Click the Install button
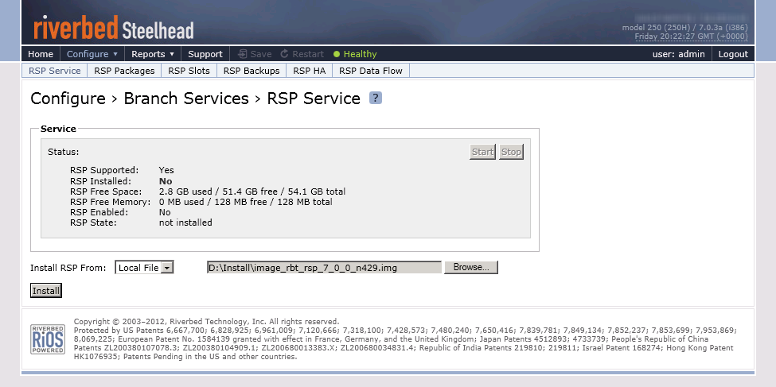The image size is (776, 387). tap(46, 291)
